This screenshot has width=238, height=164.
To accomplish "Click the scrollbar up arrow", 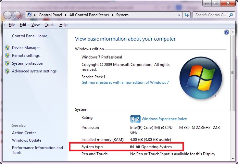I will click(232, 32).
